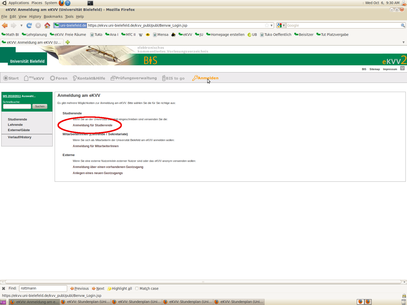The height and width of the screenshot is (305, 407).
Task: Open the home page via the house icon
Action: point(47,25)
